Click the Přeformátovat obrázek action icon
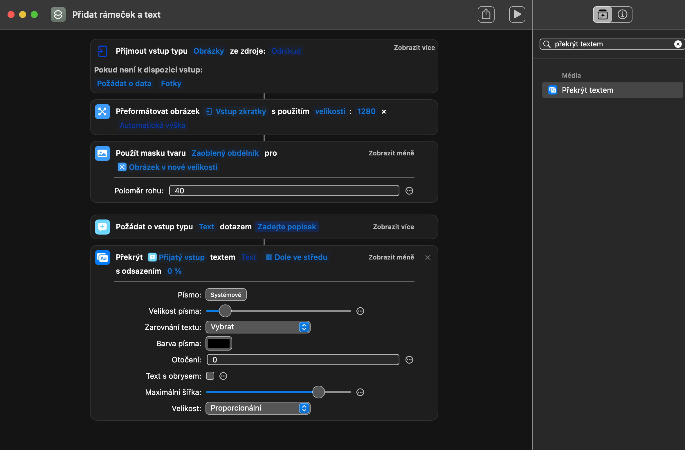This screenshot has height=450, width=685. pyautogui.click(x=102, y=112)
